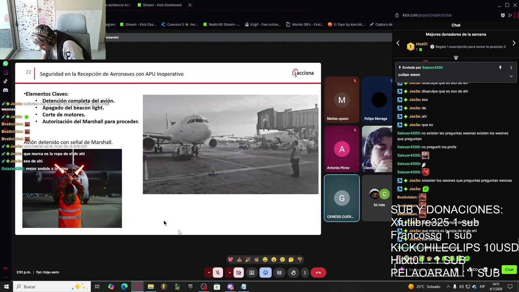Open the notifications center icon
519x292 pixels.
(510, 287)
